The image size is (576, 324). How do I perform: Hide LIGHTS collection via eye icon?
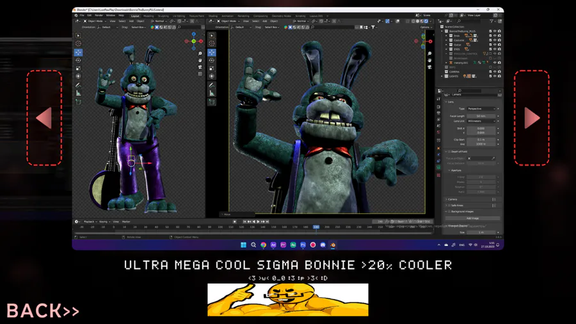(495, 76)
